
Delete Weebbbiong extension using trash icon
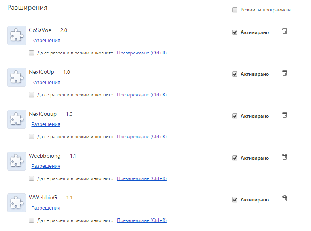pyautogui.click(x=285, y=156)
